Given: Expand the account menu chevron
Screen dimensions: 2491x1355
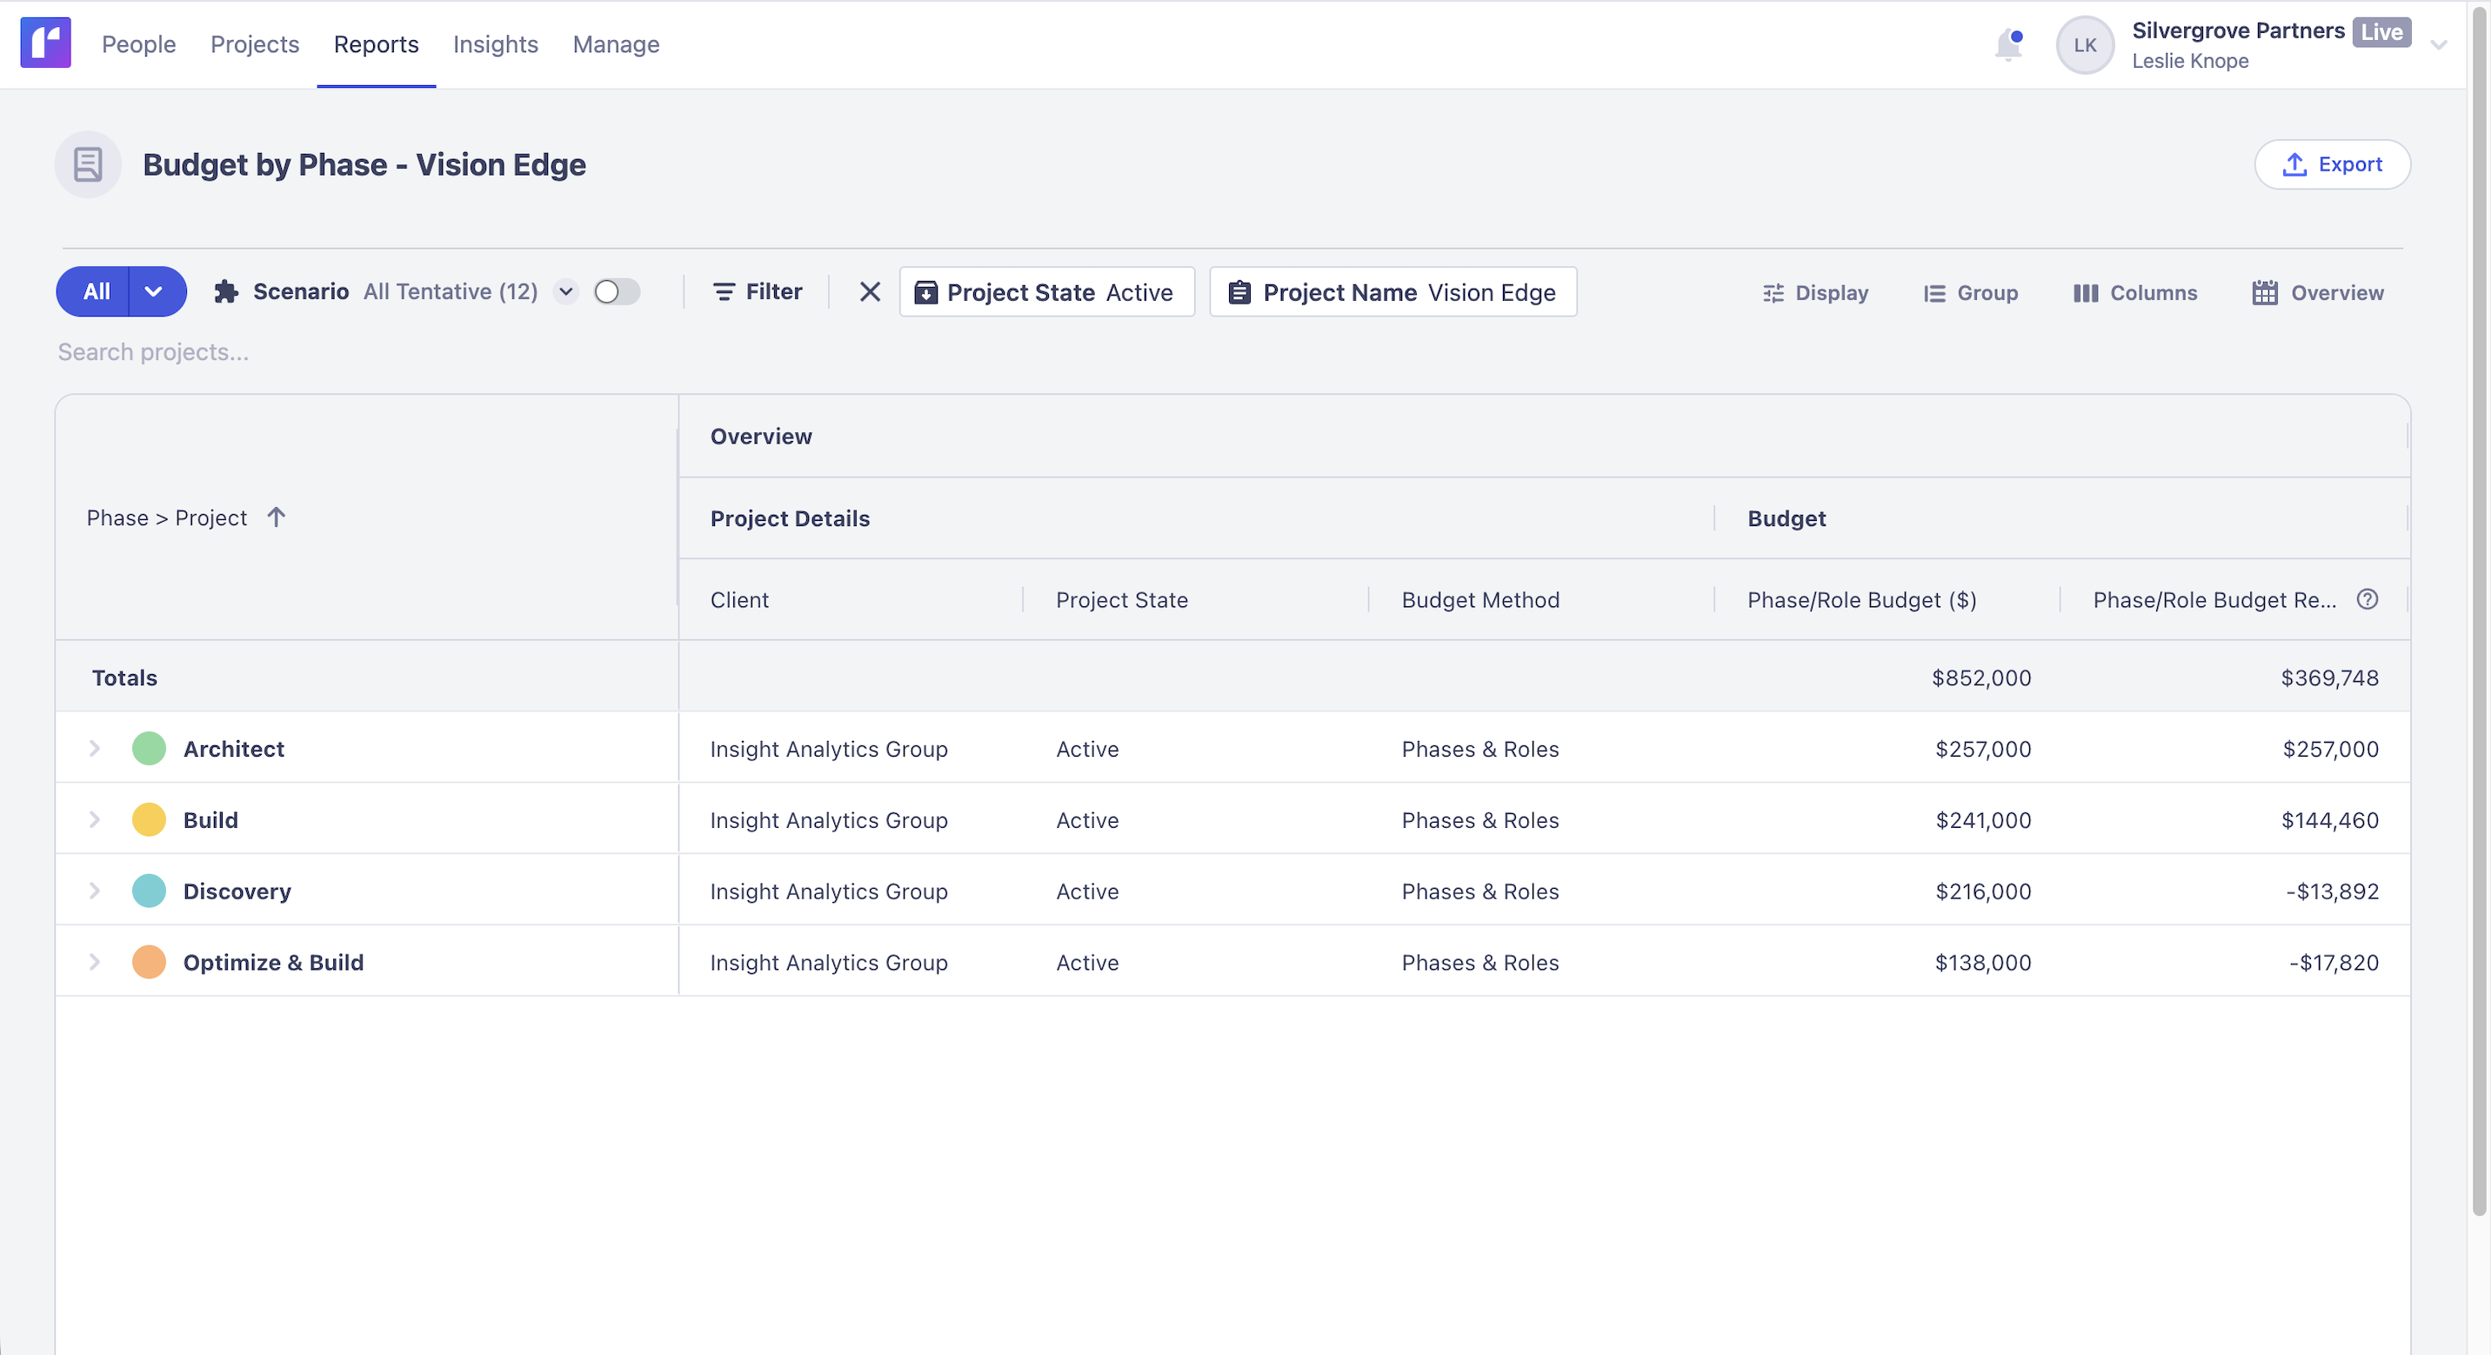Looking at the screenshot, I should [2438, 44].
